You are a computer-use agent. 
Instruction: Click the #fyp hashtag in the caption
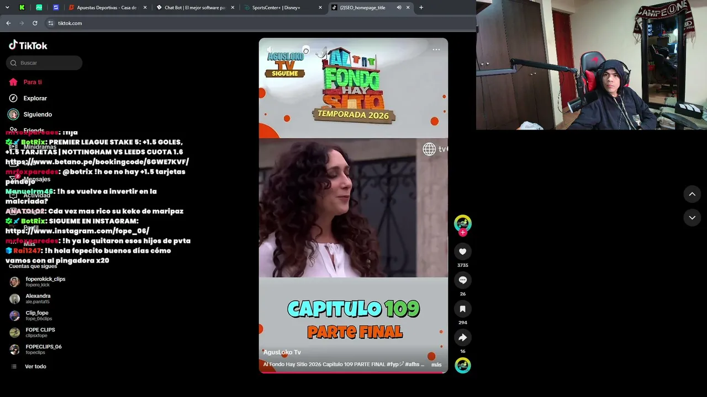point(394,364)
